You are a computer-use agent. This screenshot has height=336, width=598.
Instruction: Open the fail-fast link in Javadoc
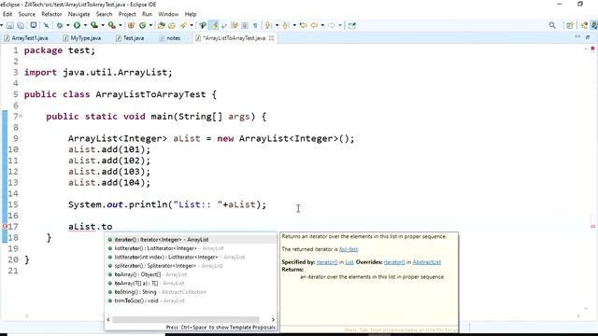[x=349, y=249]
